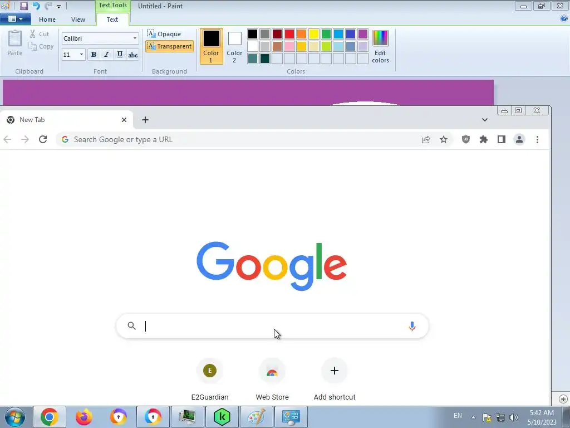Close the New Tab in Chrome
570x428 pixels.
tap(124, 120)
